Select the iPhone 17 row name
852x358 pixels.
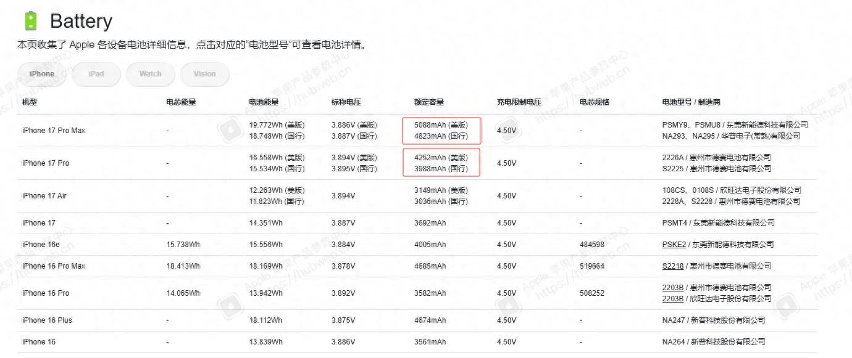point(38,223)
